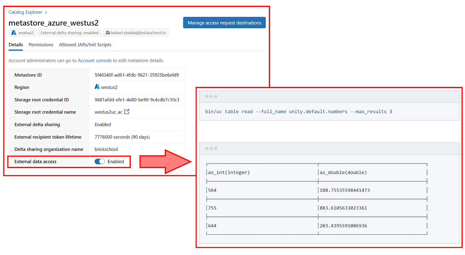Click the as_int(integer) column header
Viewport: 465px width, 255px height.
pyautogui.click(x=229, y=172)
